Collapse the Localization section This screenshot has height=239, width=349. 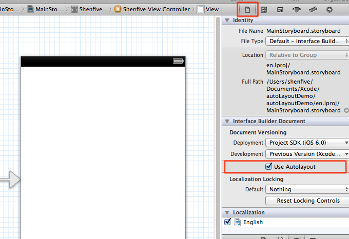[x=227, y=212]
